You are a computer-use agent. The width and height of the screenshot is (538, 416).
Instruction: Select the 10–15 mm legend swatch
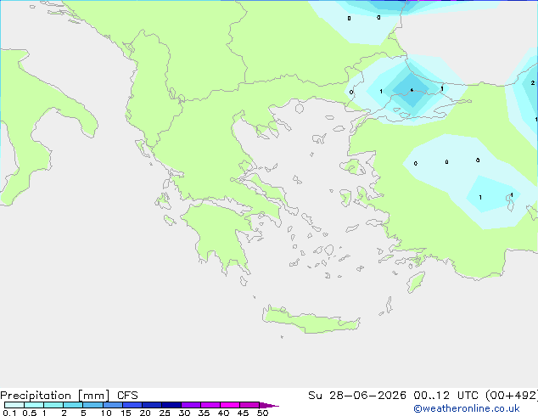tap(113, 405)
